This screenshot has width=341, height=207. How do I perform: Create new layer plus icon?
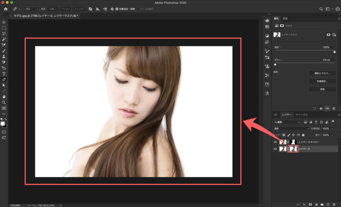(328, 204)
